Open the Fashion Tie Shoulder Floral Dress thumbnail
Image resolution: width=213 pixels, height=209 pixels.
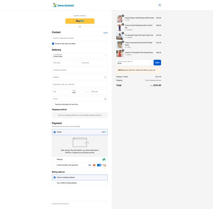point(120,53)
